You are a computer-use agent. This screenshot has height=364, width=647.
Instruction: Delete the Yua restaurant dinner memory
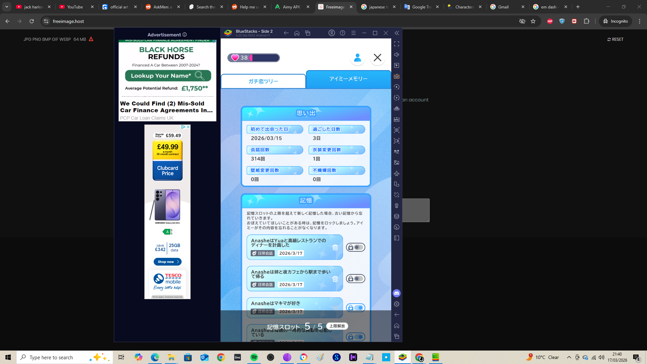335,247
